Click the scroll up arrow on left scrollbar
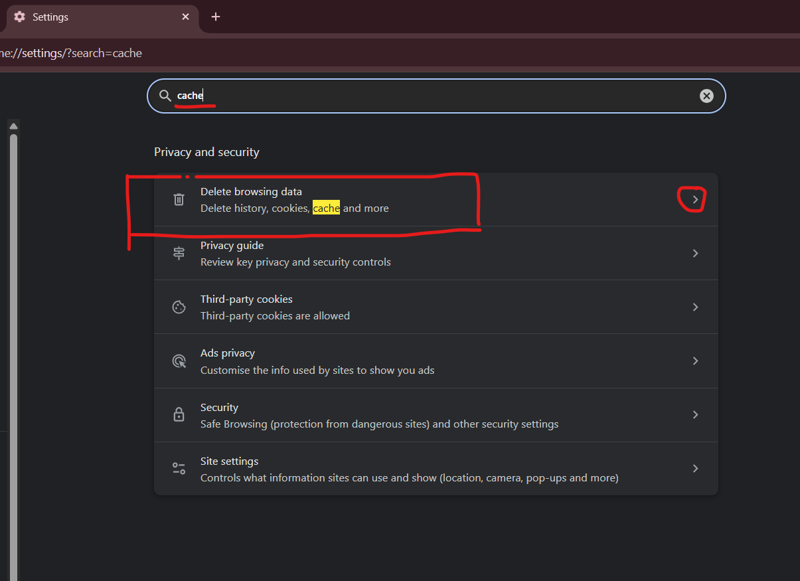This screenshot has height=581, width=800. [x=13, y=125]
